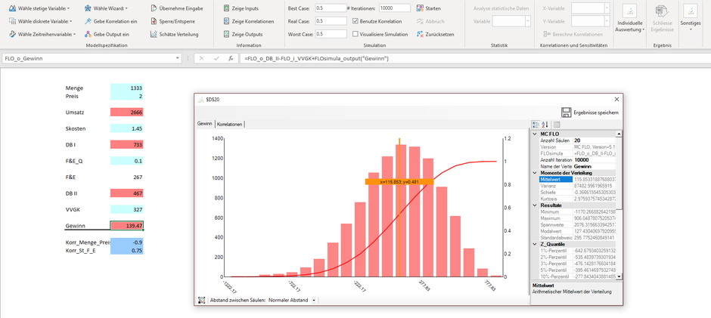Select the Gewinn cell 139.47
This screenshot has height=318, width=711.
(x=127, y=226)
